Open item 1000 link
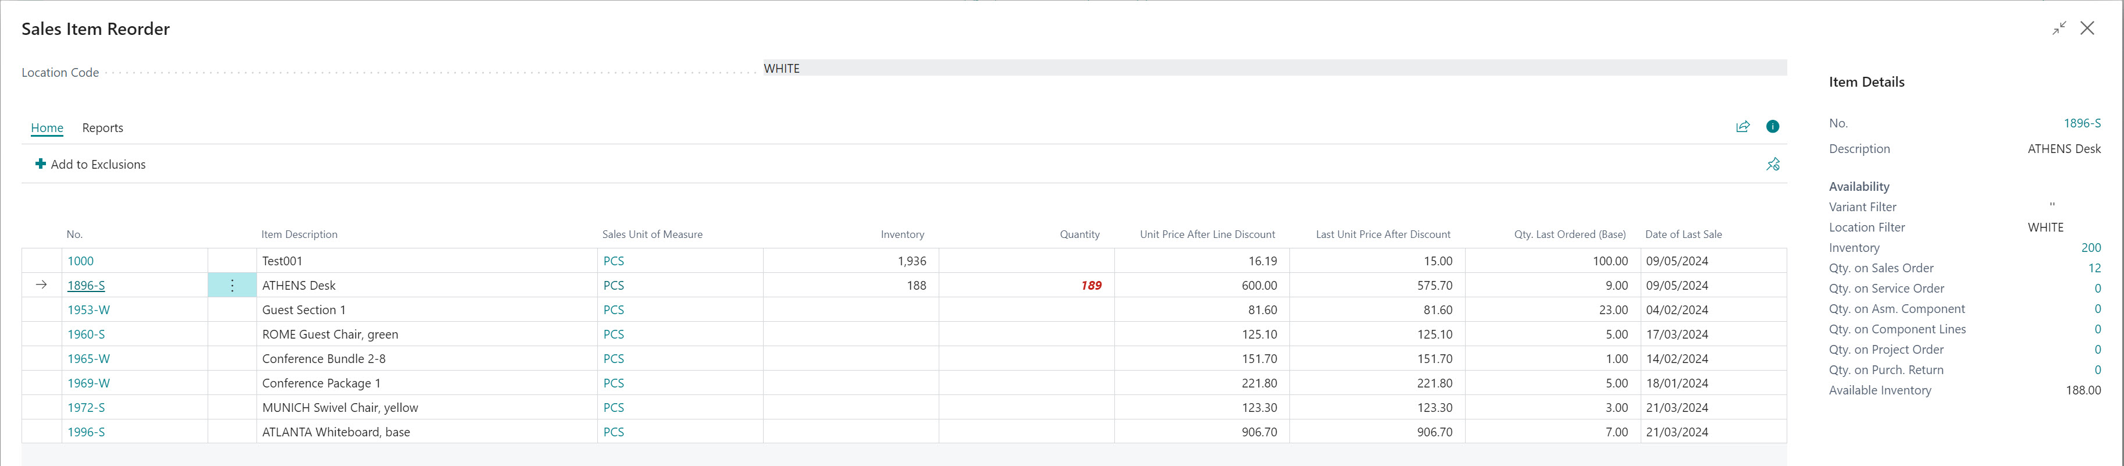The image size is (2124, 466). pyautogui.click(x=81, y=261)
